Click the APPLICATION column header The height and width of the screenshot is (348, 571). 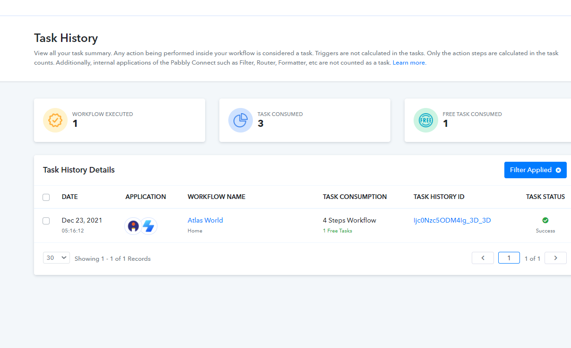[146, 197]
